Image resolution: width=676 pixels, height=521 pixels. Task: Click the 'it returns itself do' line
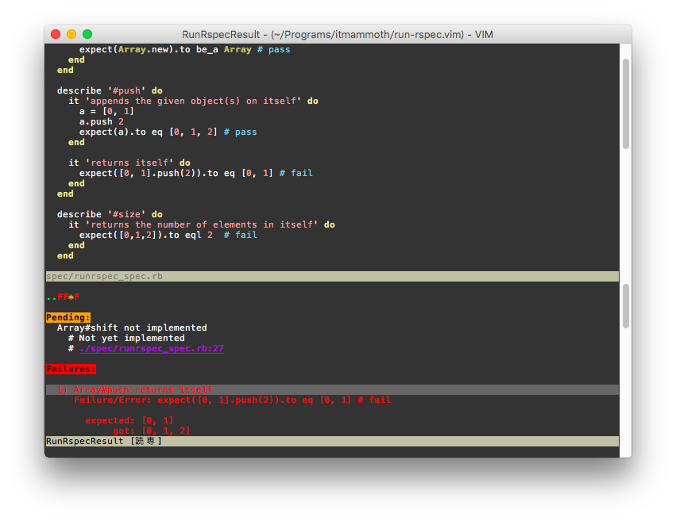129,163
